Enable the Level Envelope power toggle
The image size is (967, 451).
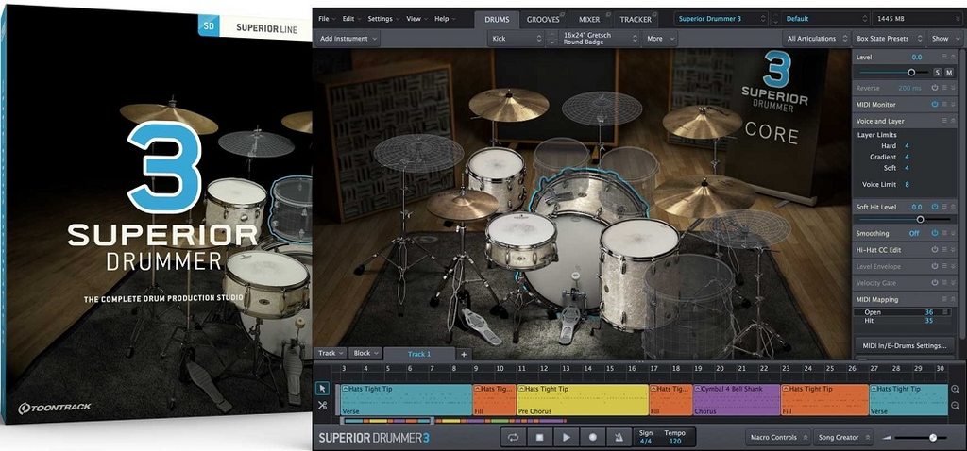point(935,266)
